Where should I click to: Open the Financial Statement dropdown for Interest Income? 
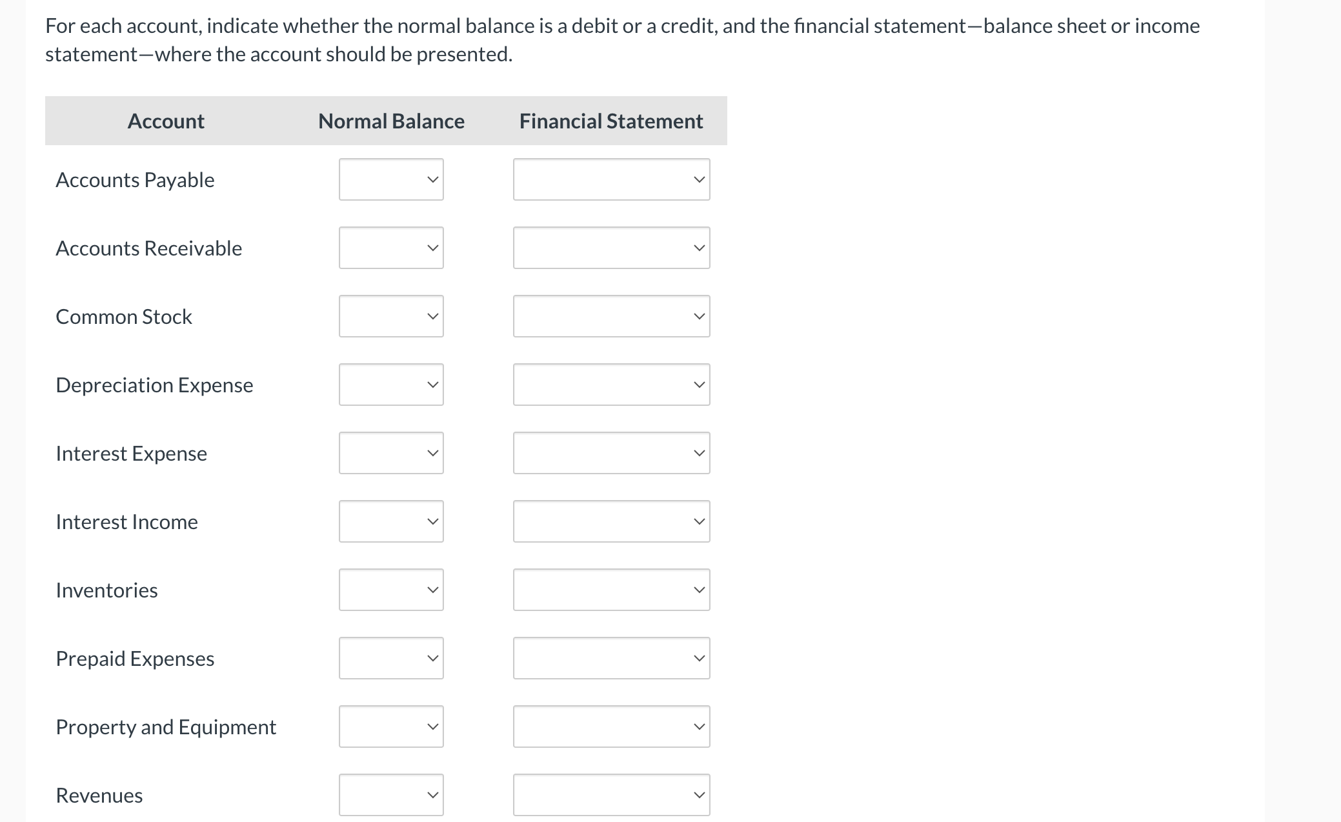pyautogui.click(x=610, y=521)
